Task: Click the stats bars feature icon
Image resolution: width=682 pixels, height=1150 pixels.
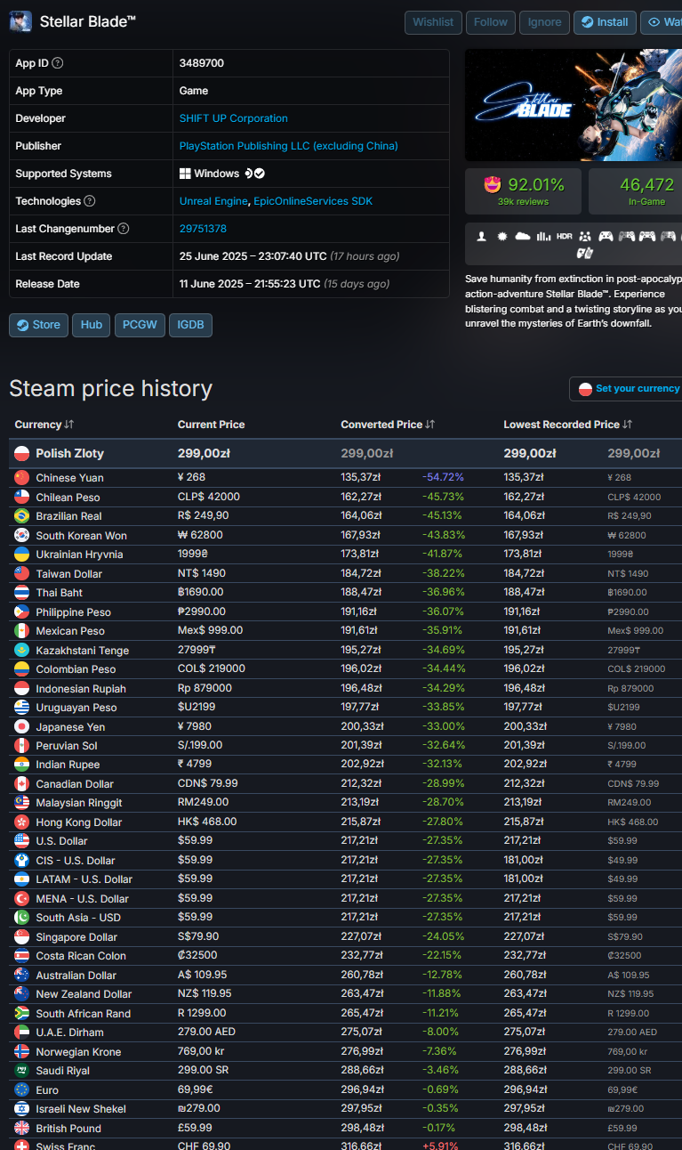Action: point(543,236)
